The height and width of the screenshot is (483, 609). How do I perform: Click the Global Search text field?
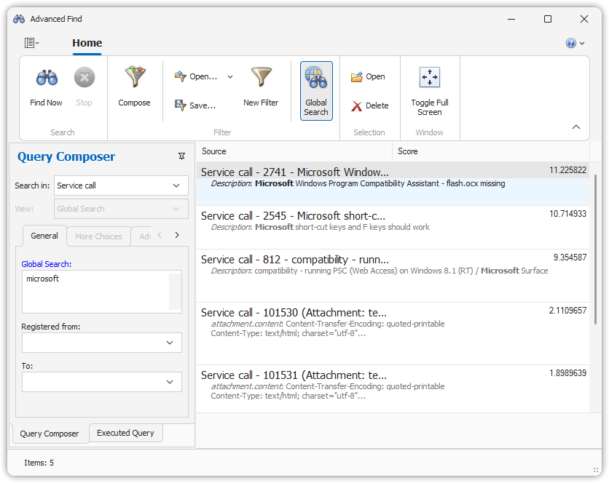point(95,291)
